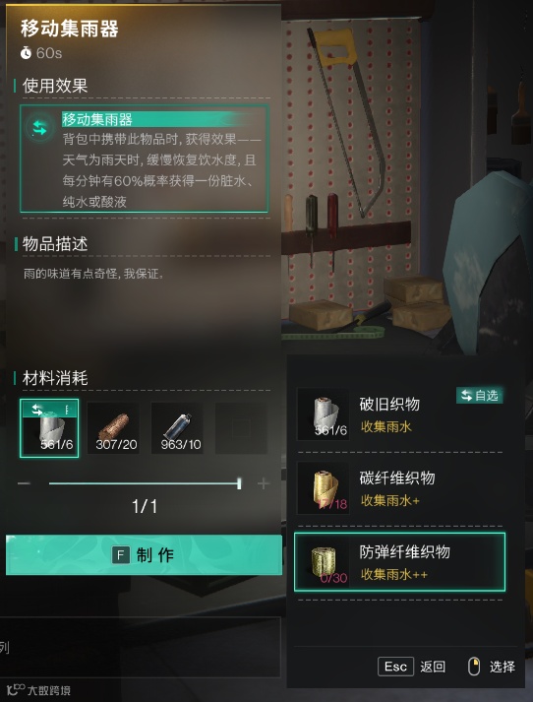
Task: Choose 防弹纤维织物 收集雨水++ option
Action: [399, 562]
